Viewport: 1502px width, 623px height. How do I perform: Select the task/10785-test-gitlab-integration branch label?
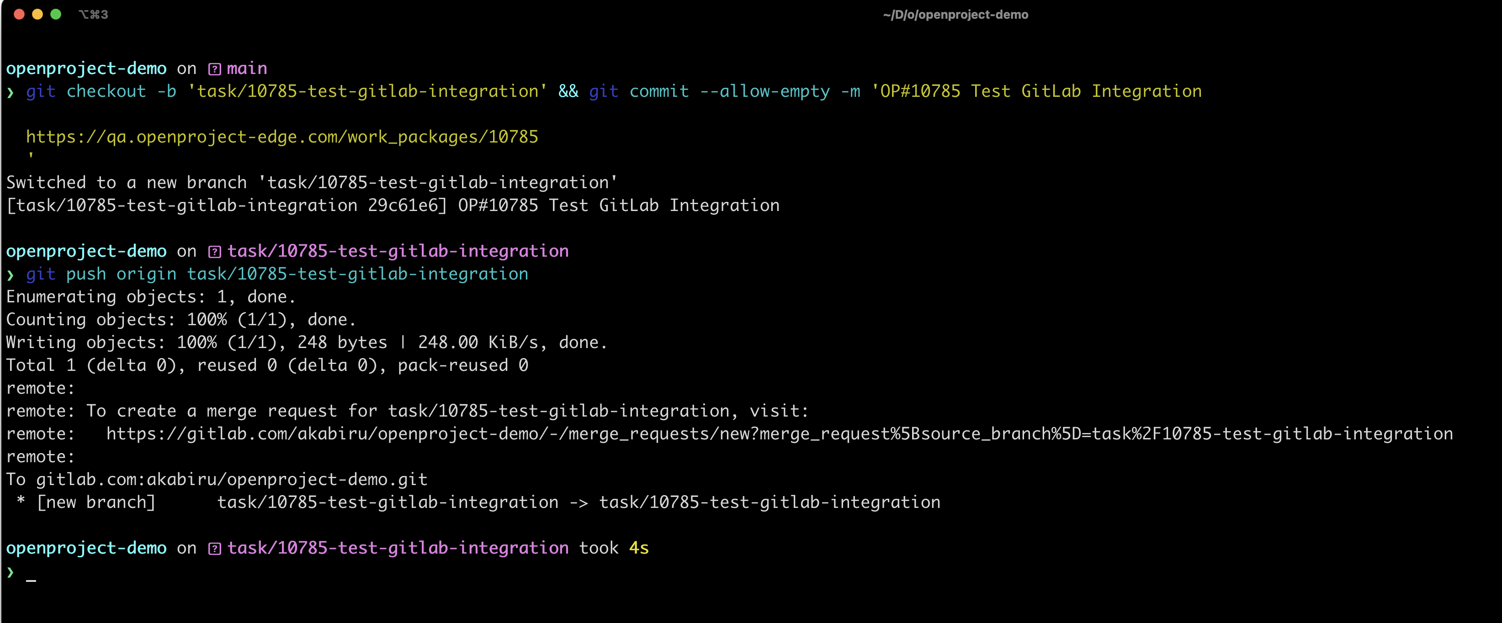coord(398,251)
